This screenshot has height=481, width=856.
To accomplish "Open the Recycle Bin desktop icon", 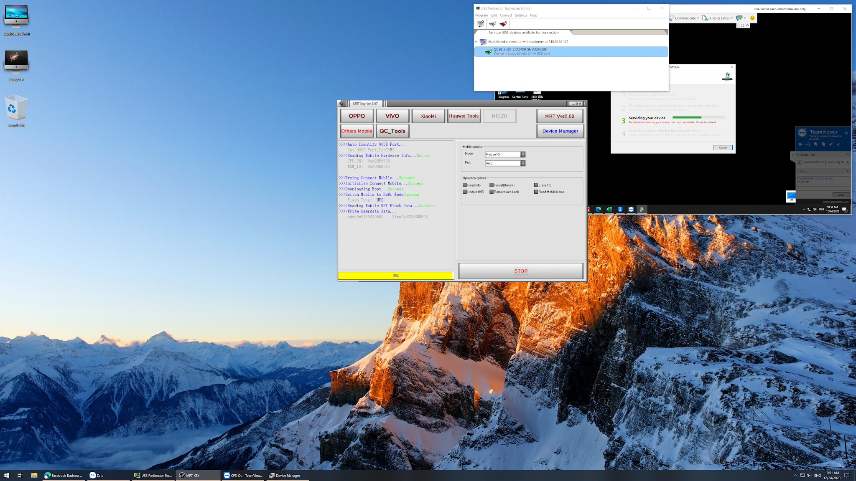I will 16,111.
